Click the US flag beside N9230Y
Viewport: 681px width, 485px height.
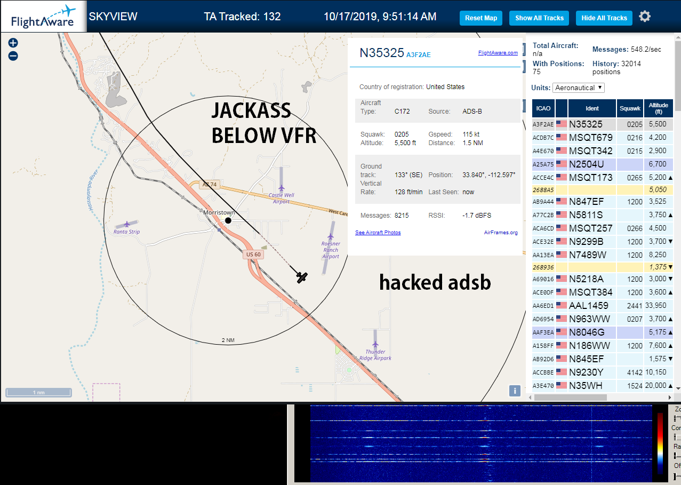(x=562, y=372)
